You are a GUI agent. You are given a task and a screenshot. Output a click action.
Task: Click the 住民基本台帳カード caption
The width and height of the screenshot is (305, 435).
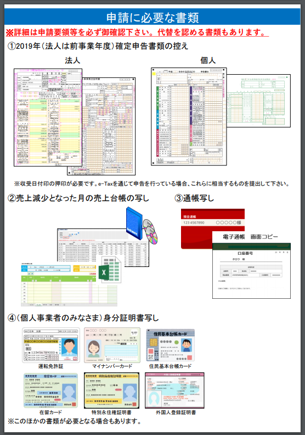tap(171, 366)
